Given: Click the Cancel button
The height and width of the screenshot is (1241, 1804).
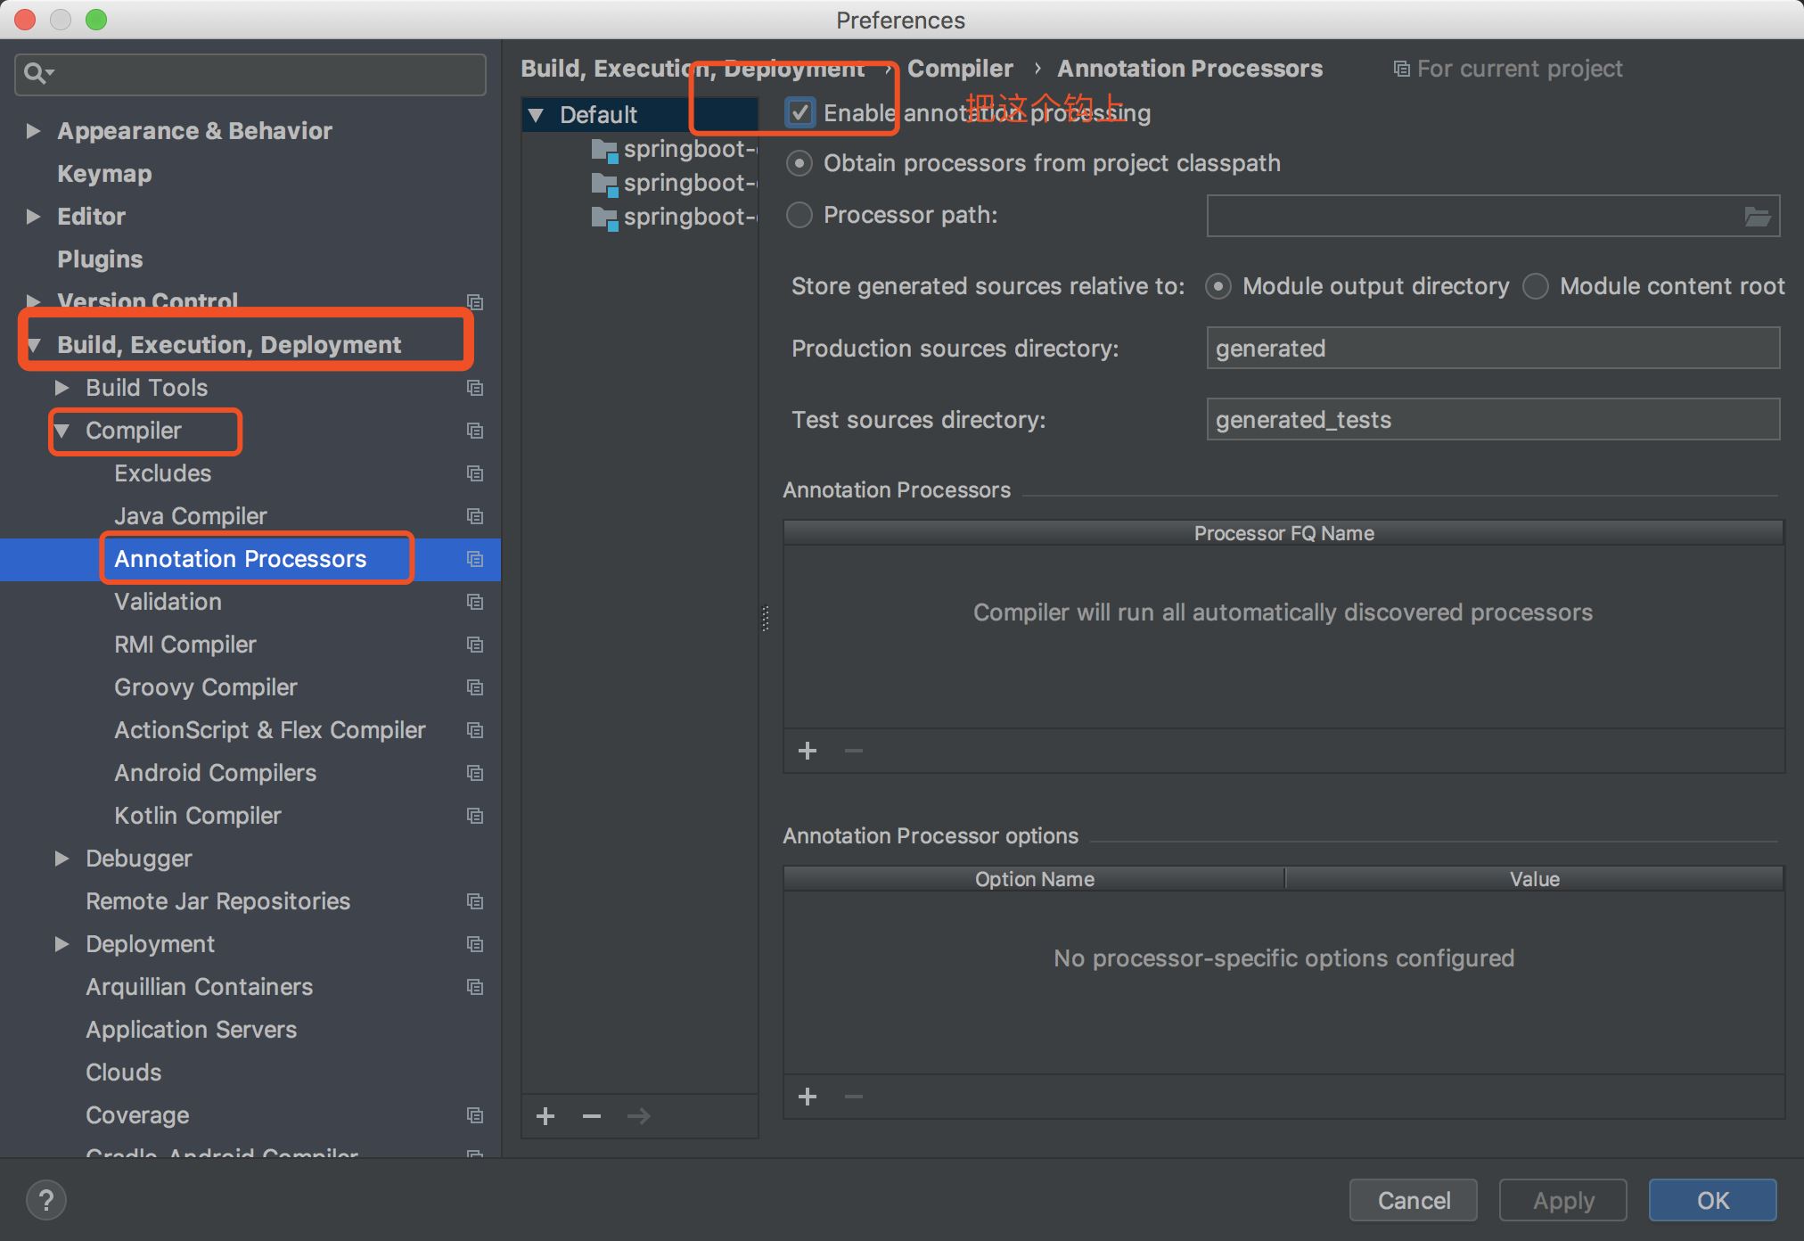Looking at the screenshot, I should coord(1414,1200).
